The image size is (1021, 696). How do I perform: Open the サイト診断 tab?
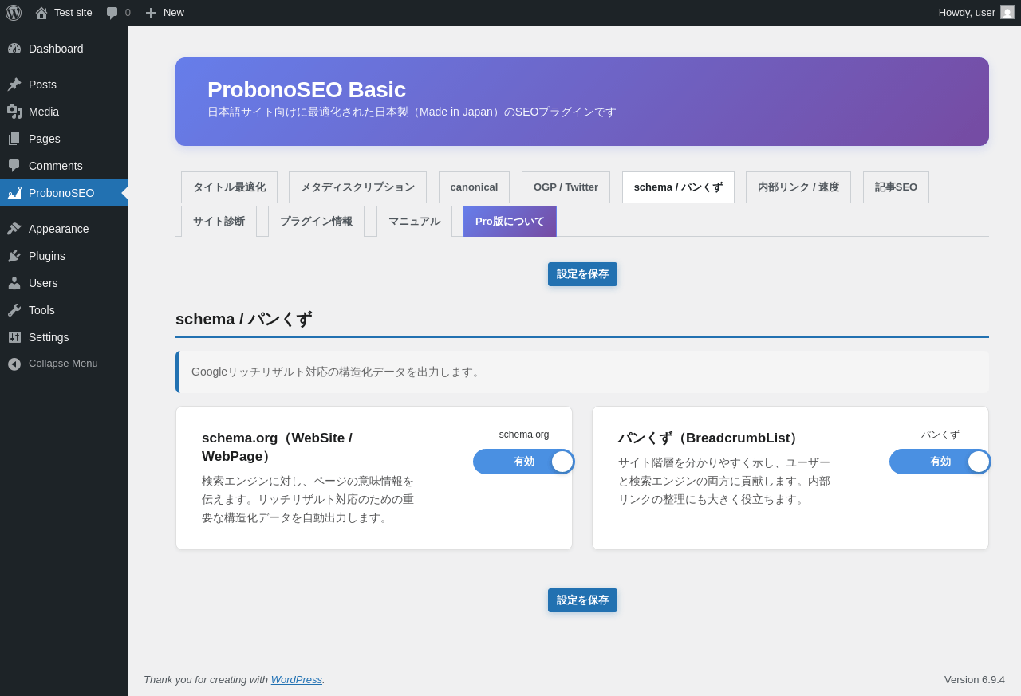point(219,222)
